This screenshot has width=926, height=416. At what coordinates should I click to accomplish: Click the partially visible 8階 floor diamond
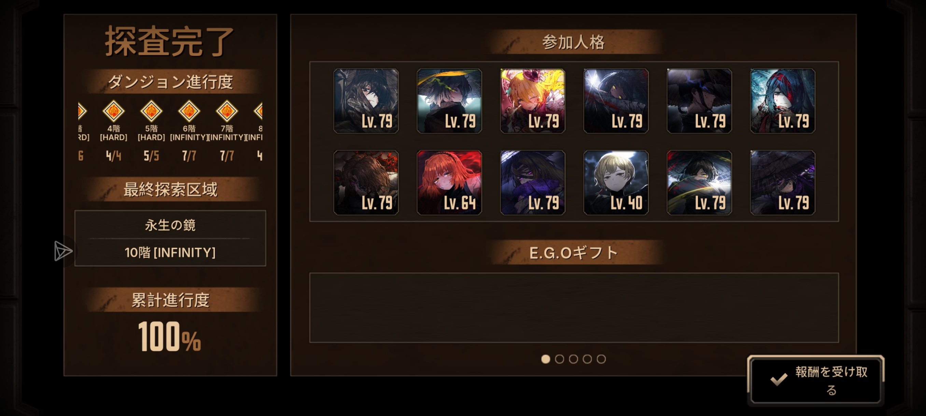pyautogui.click(x=258, y=111)
